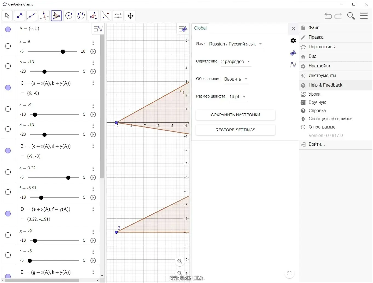This screenshot has height=283, width=373.
Task: Open more options for slider f
Action: [x=93, y=189]
